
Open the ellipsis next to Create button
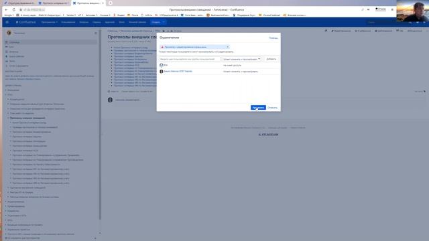[x=164, y=22]
